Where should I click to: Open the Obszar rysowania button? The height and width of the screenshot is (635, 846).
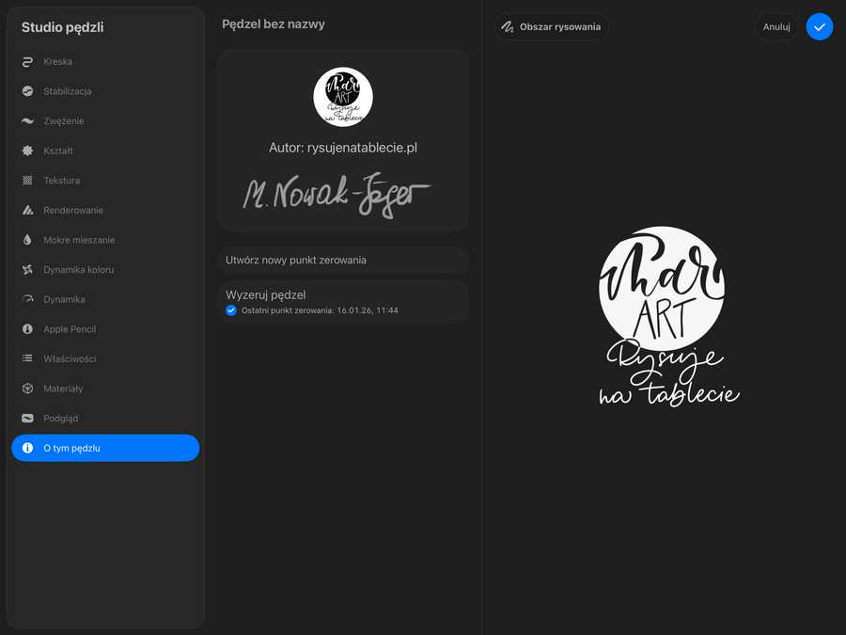[552, 26]
